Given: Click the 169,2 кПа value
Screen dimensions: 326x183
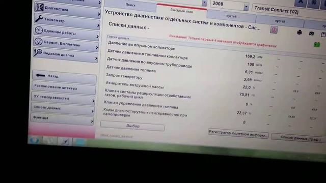Looking at the screenshot, I should (254, 56).
